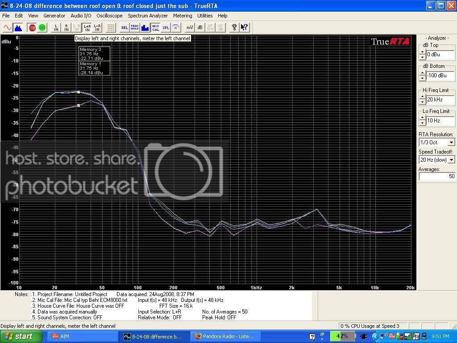Lower Lo Freq Limit with down arrow

(423, 123)
